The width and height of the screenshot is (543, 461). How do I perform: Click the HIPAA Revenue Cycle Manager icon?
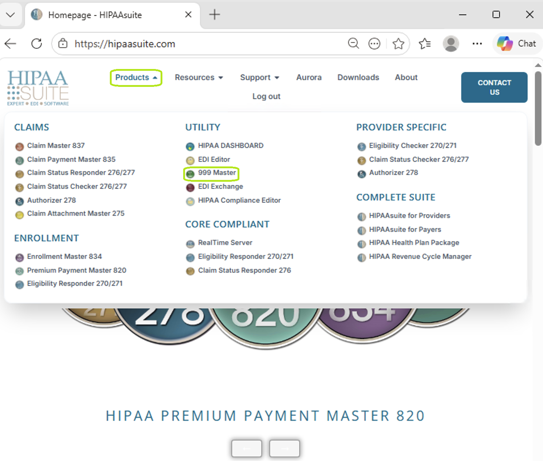coord(361,258)
